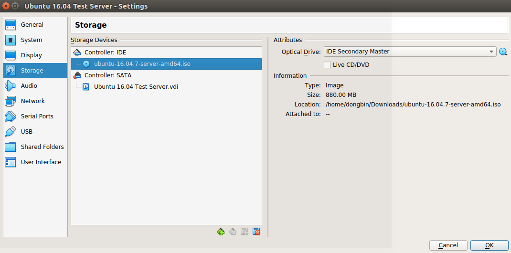Click the Audio speaker icon in sidebar
Viewport: 511px width, 253px height.
tap(11, 86)
